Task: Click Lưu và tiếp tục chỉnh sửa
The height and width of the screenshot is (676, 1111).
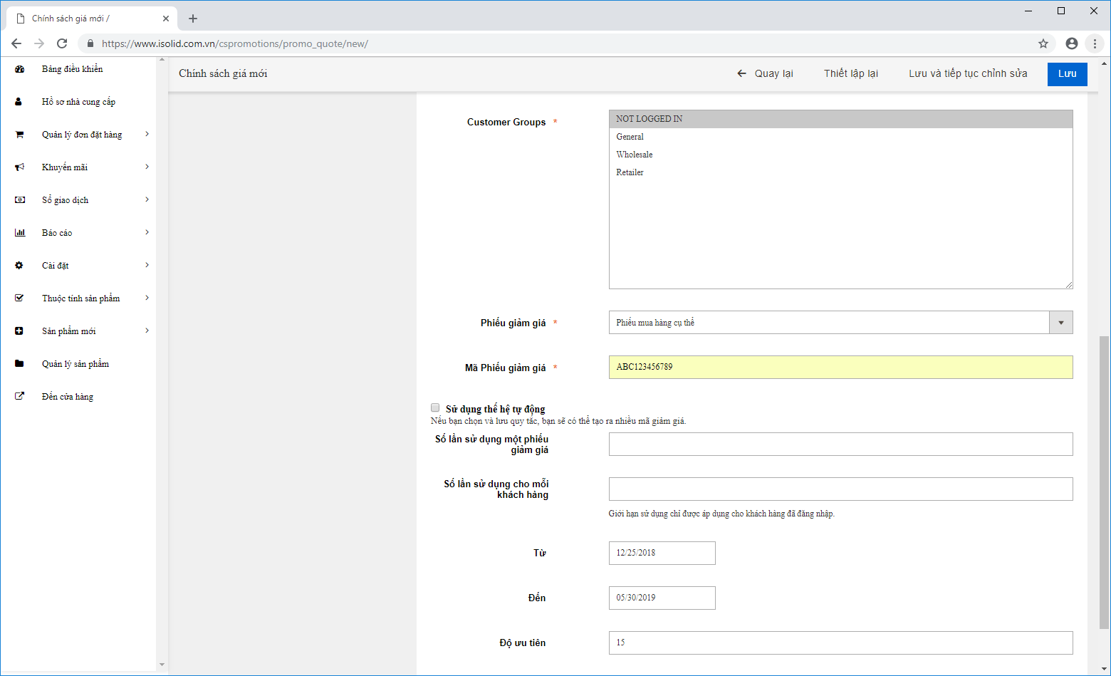Action: coord(968,73)
